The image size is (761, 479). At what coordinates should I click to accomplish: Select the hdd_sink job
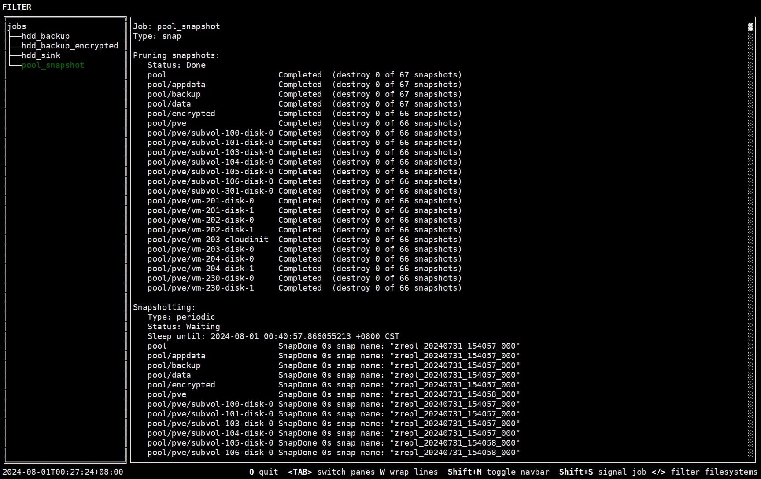(x=41, y=55)
